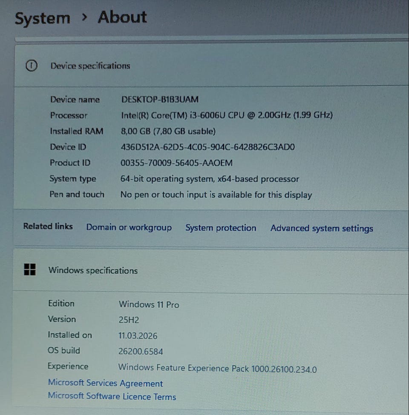Open Microsoft Software Licence Terms link

[x=112, y=396]
